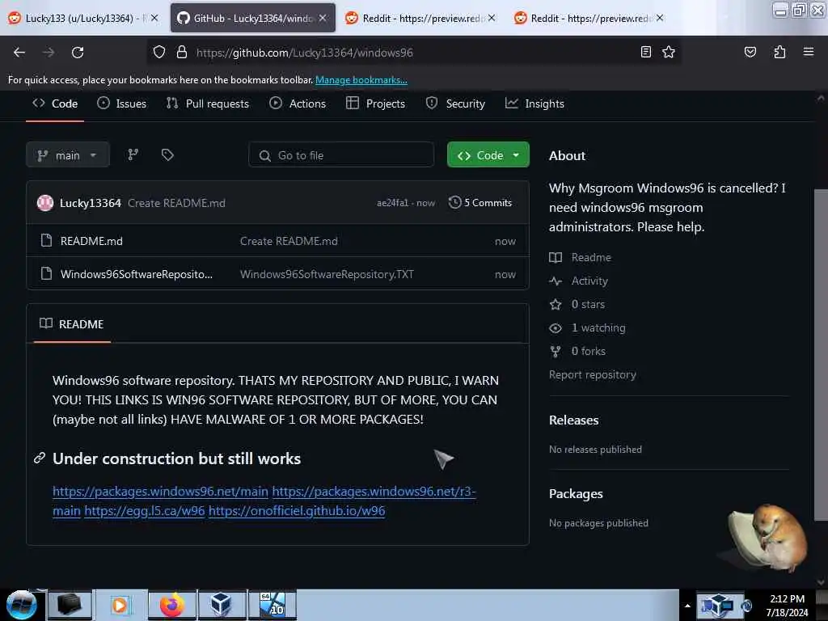Screen dimensions: 828x621
Task: Click the Packages heading link
Action: point(576,493)
